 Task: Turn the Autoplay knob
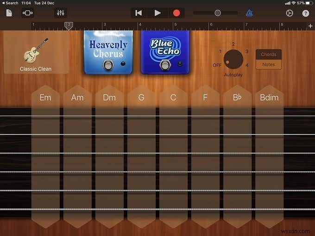[x=233, y=59]
